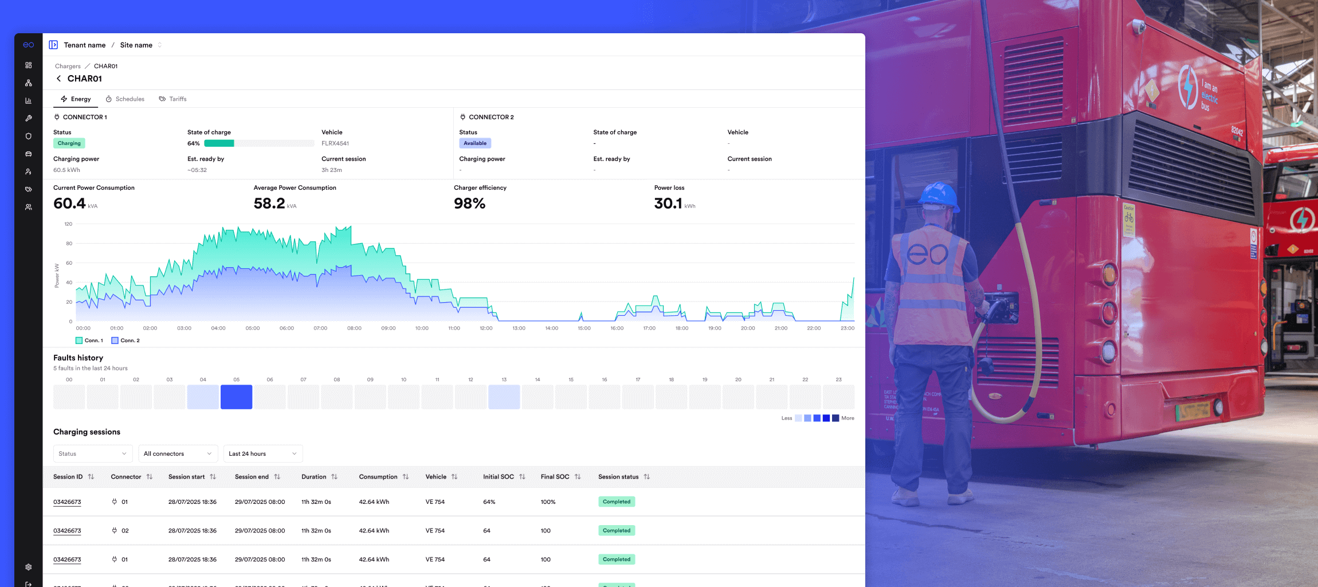This screenshot has width=1318, height=587.
Task: Toggle the Conn. 1 legend checkbox
Action: point(79,341)
